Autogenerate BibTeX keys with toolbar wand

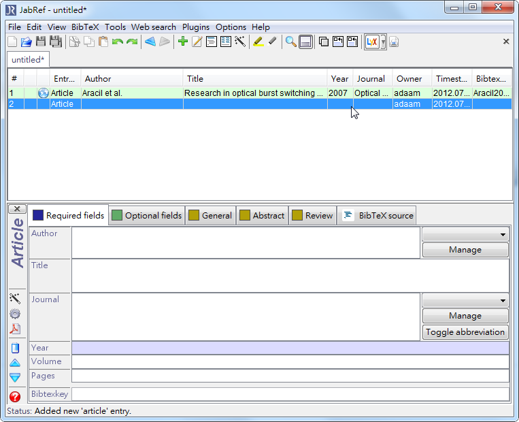[x=240, y=42]
